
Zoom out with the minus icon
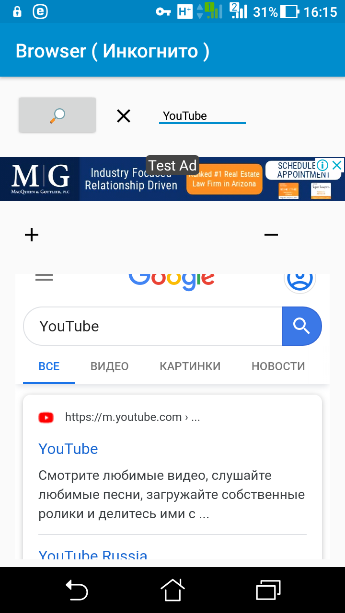coord(271,235)
